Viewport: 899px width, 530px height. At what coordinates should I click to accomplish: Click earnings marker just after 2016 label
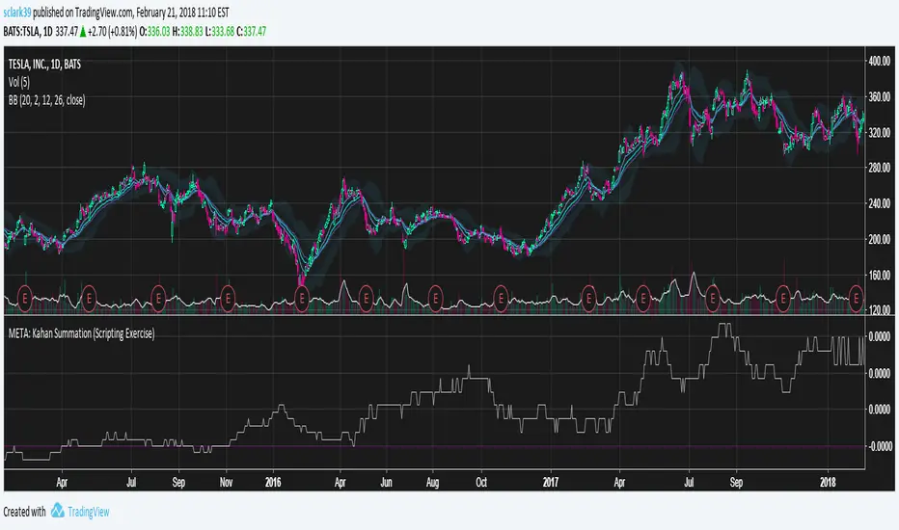pos(302,298)
